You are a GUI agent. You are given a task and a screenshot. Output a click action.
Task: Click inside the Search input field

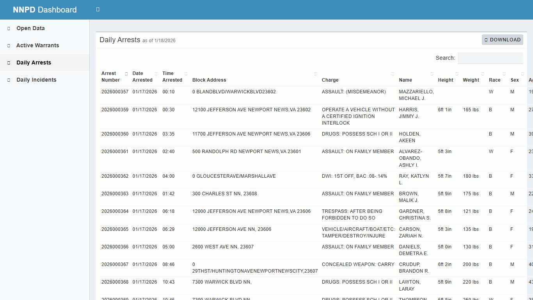click(x=490, y=57)
